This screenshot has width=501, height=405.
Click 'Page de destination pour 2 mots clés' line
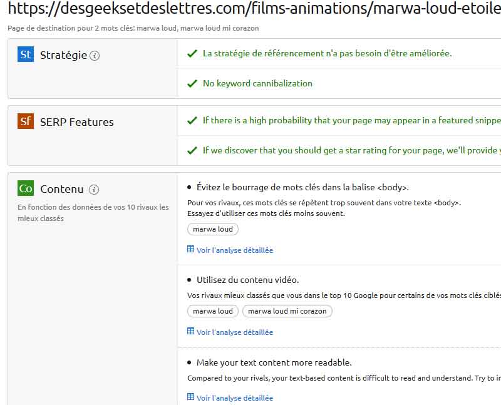click(133, 28)
